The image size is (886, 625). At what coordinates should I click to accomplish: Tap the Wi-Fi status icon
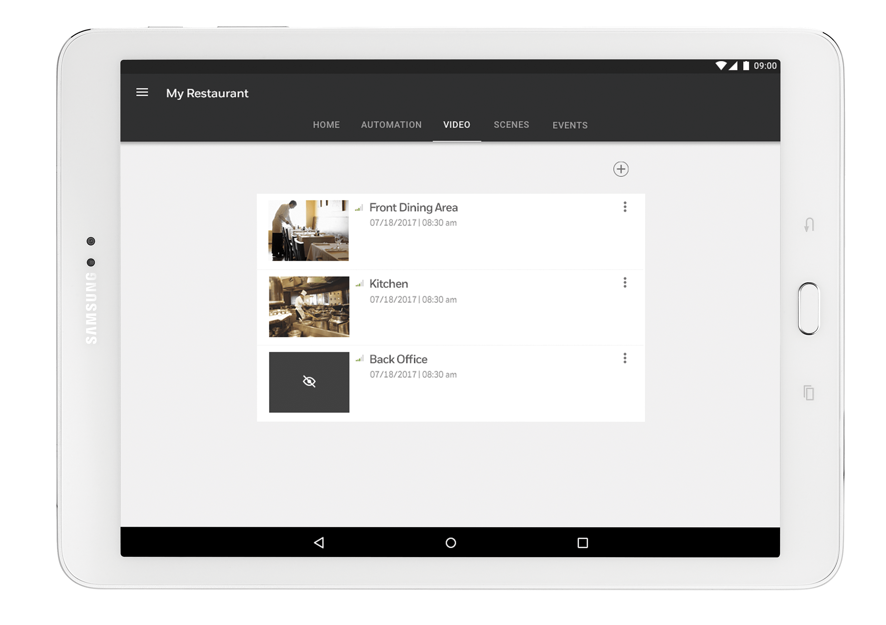point(721,66)
